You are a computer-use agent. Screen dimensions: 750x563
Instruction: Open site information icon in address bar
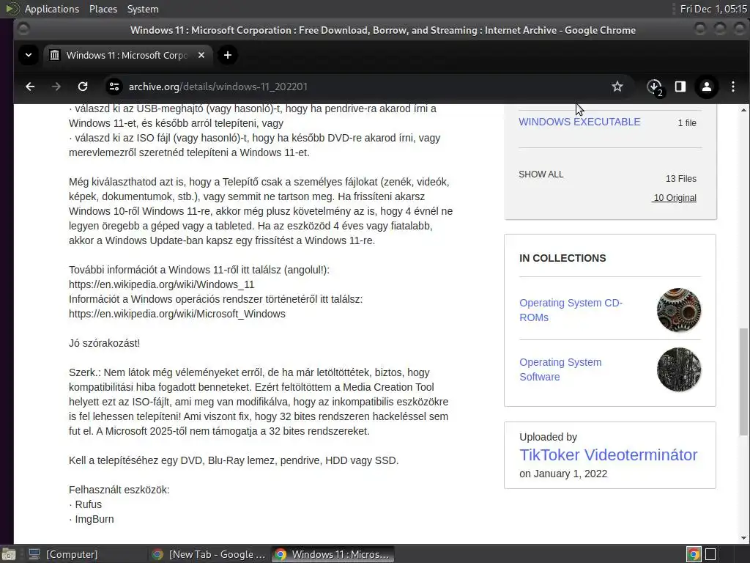tap(114, 87)
